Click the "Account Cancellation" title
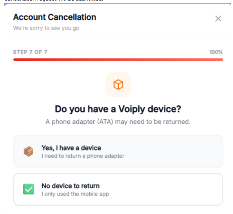This screenshot has height=214, width=233. 55,17
